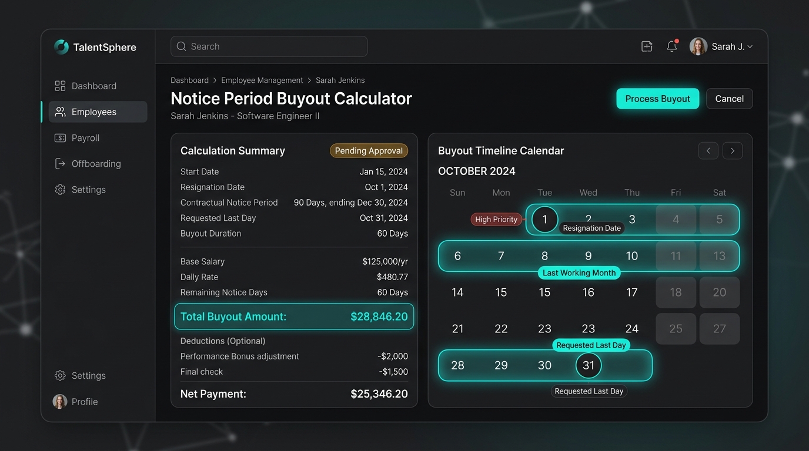Open Employee Management breadcrumb
The image size is (809, 451).
click(x=262, y=80)
